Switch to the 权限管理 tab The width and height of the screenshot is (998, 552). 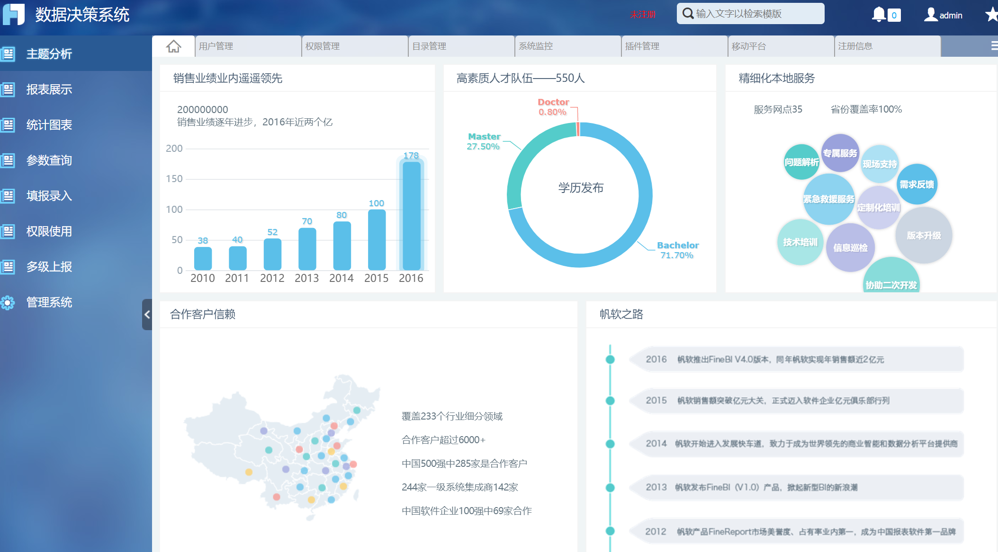(355, 46)
